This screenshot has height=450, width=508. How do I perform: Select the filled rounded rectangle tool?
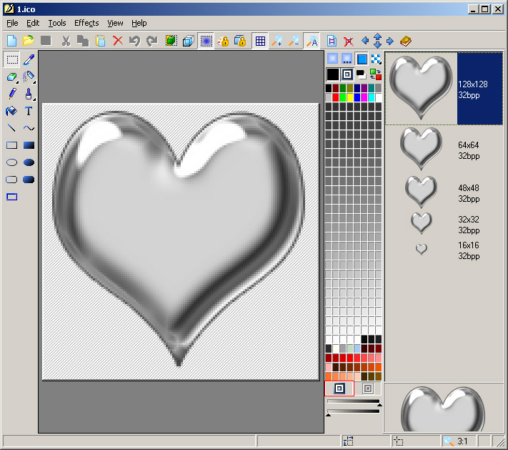29,180
